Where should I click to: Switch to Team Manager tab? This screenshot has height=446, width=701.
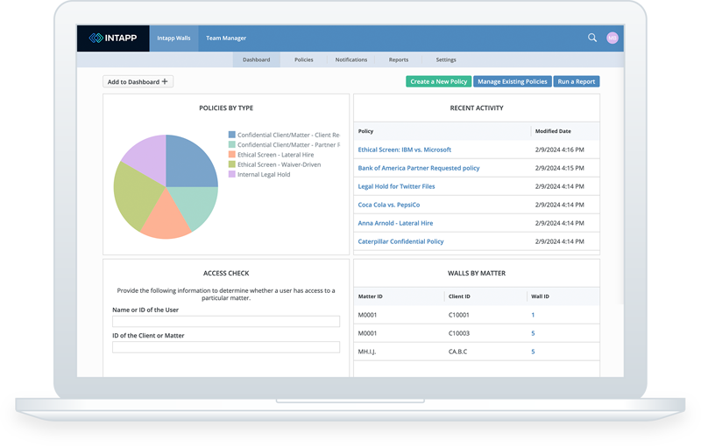[226, 38]
